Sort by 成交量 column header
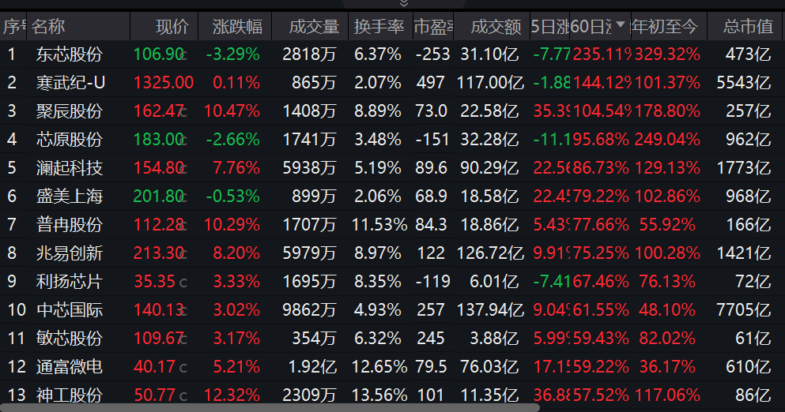785x412 pixels. (313, 27)
